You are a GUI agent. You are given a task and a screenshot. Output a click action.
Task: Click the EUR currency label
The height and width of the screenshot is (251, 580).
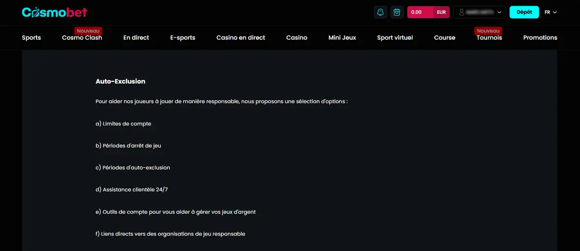(x=441, y=12)
